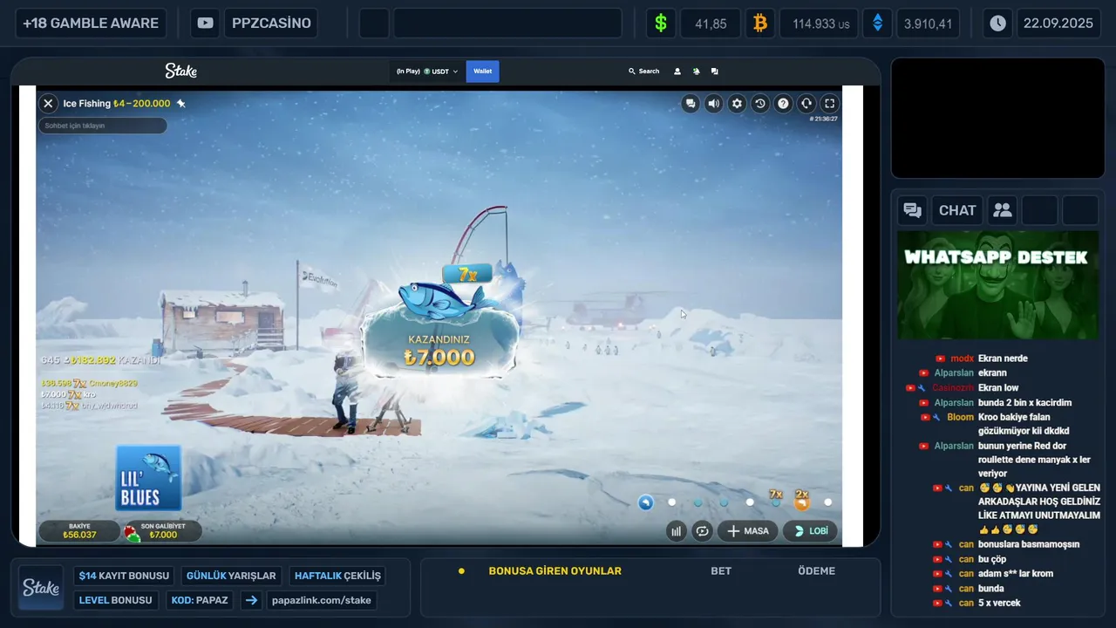Click the Cmoney8829 winner entry
Screen dimensions: 1116x628
pos(89,383)
